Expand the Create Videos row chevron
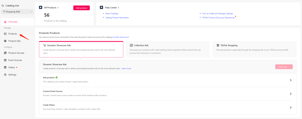 291,108
